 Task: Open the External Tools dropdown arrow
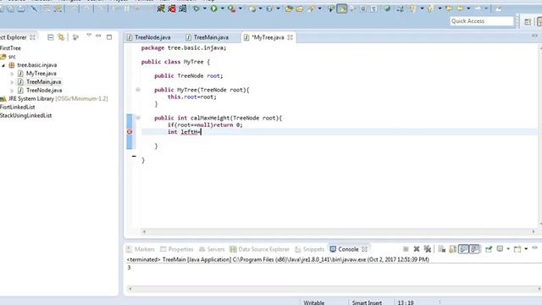coord(241,8)
